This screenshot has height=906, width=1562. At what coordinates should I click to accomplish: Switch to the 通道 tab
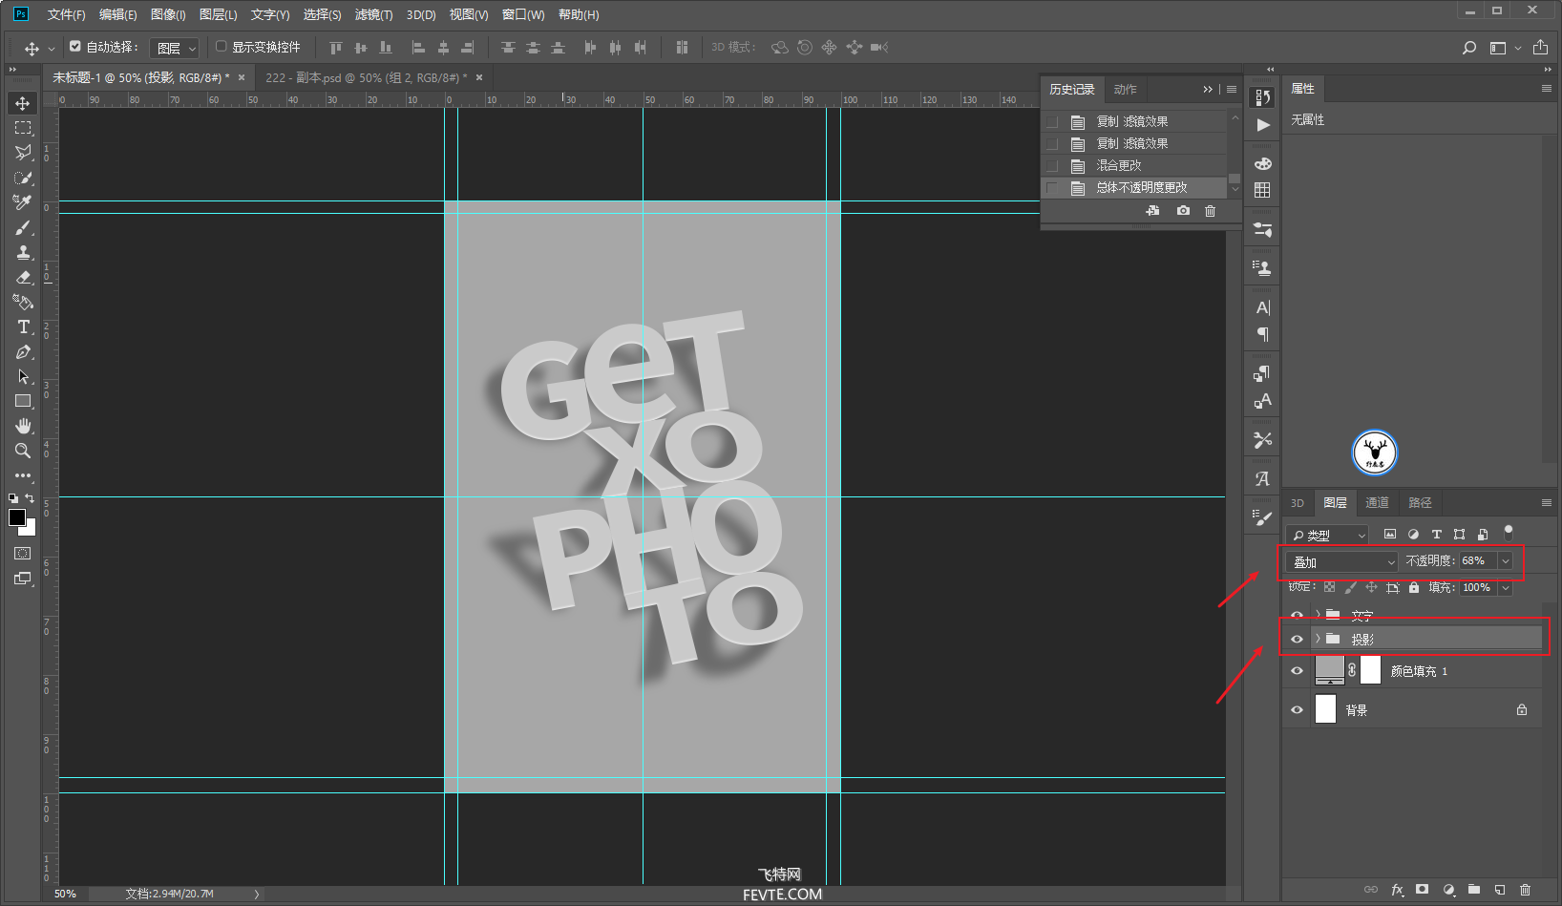pyautogui.click(x=1377, y=503)
